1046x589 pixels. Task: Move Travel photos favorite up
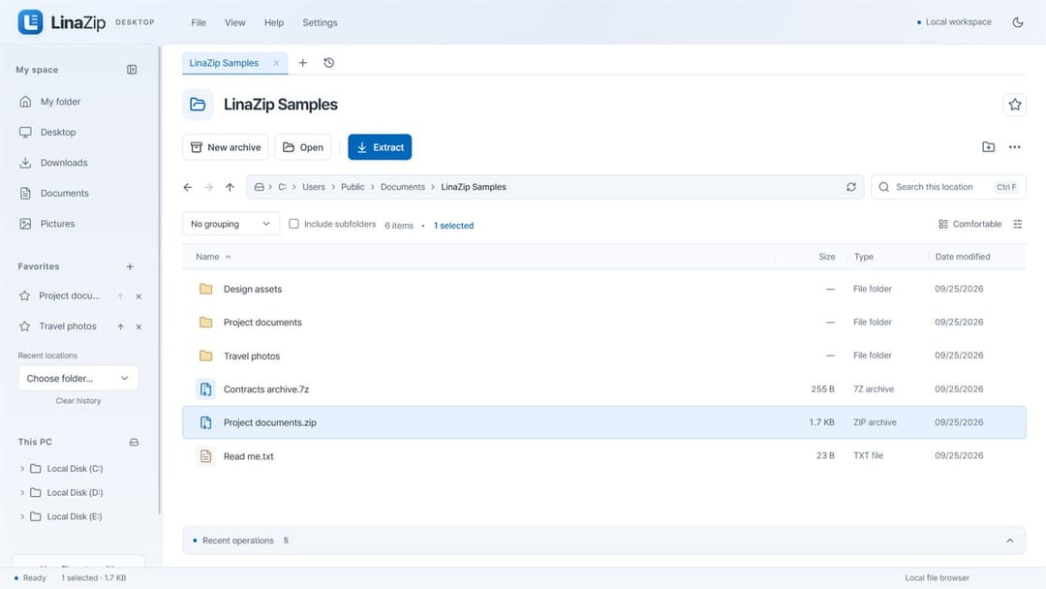(x=121, y=326)
